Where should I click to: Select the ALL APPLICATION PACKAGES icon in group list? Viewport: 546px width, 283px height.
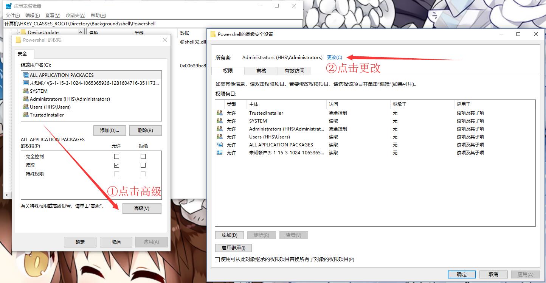click(26, 75)
